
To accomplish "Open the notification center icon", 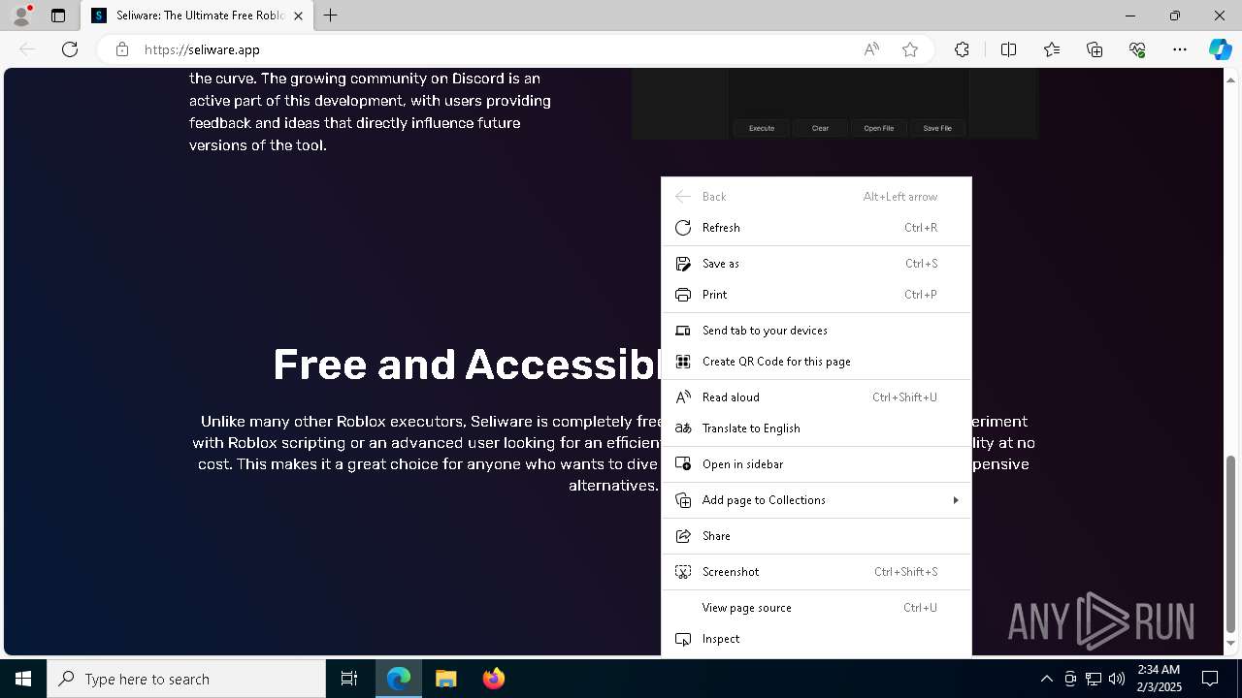I will coord(1210,679).
